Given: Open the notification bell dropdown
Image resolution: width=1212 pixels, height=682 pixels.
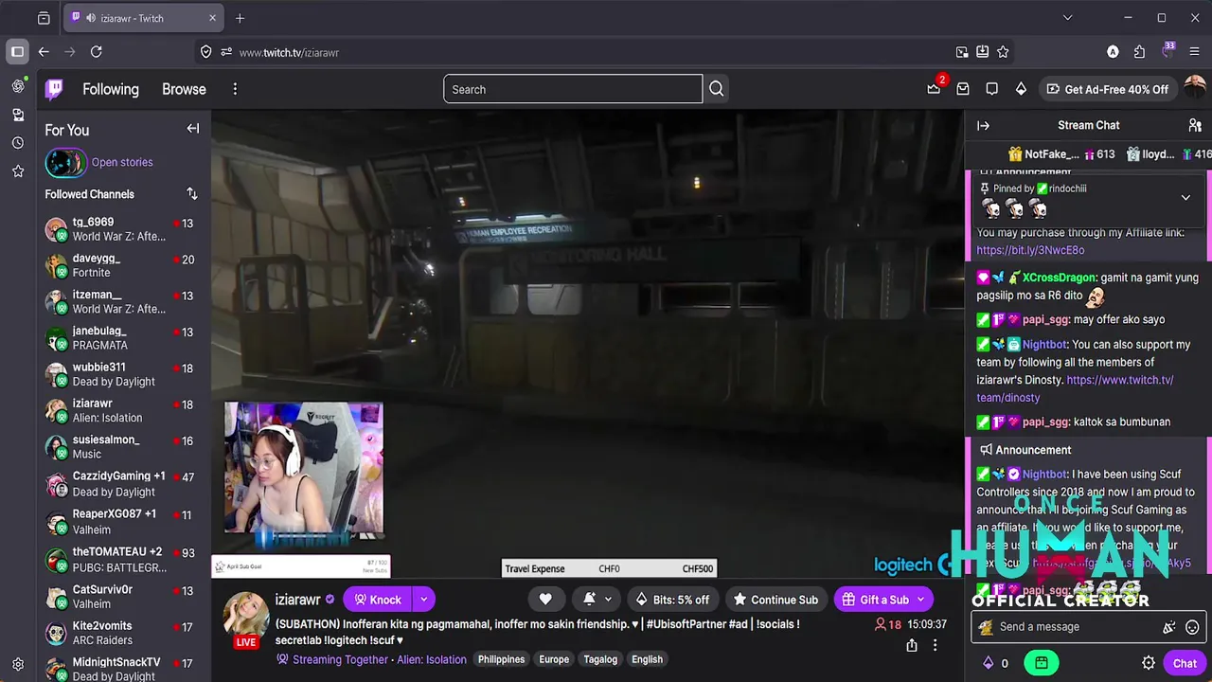Looking at the screenshot, I should (596, 600).
